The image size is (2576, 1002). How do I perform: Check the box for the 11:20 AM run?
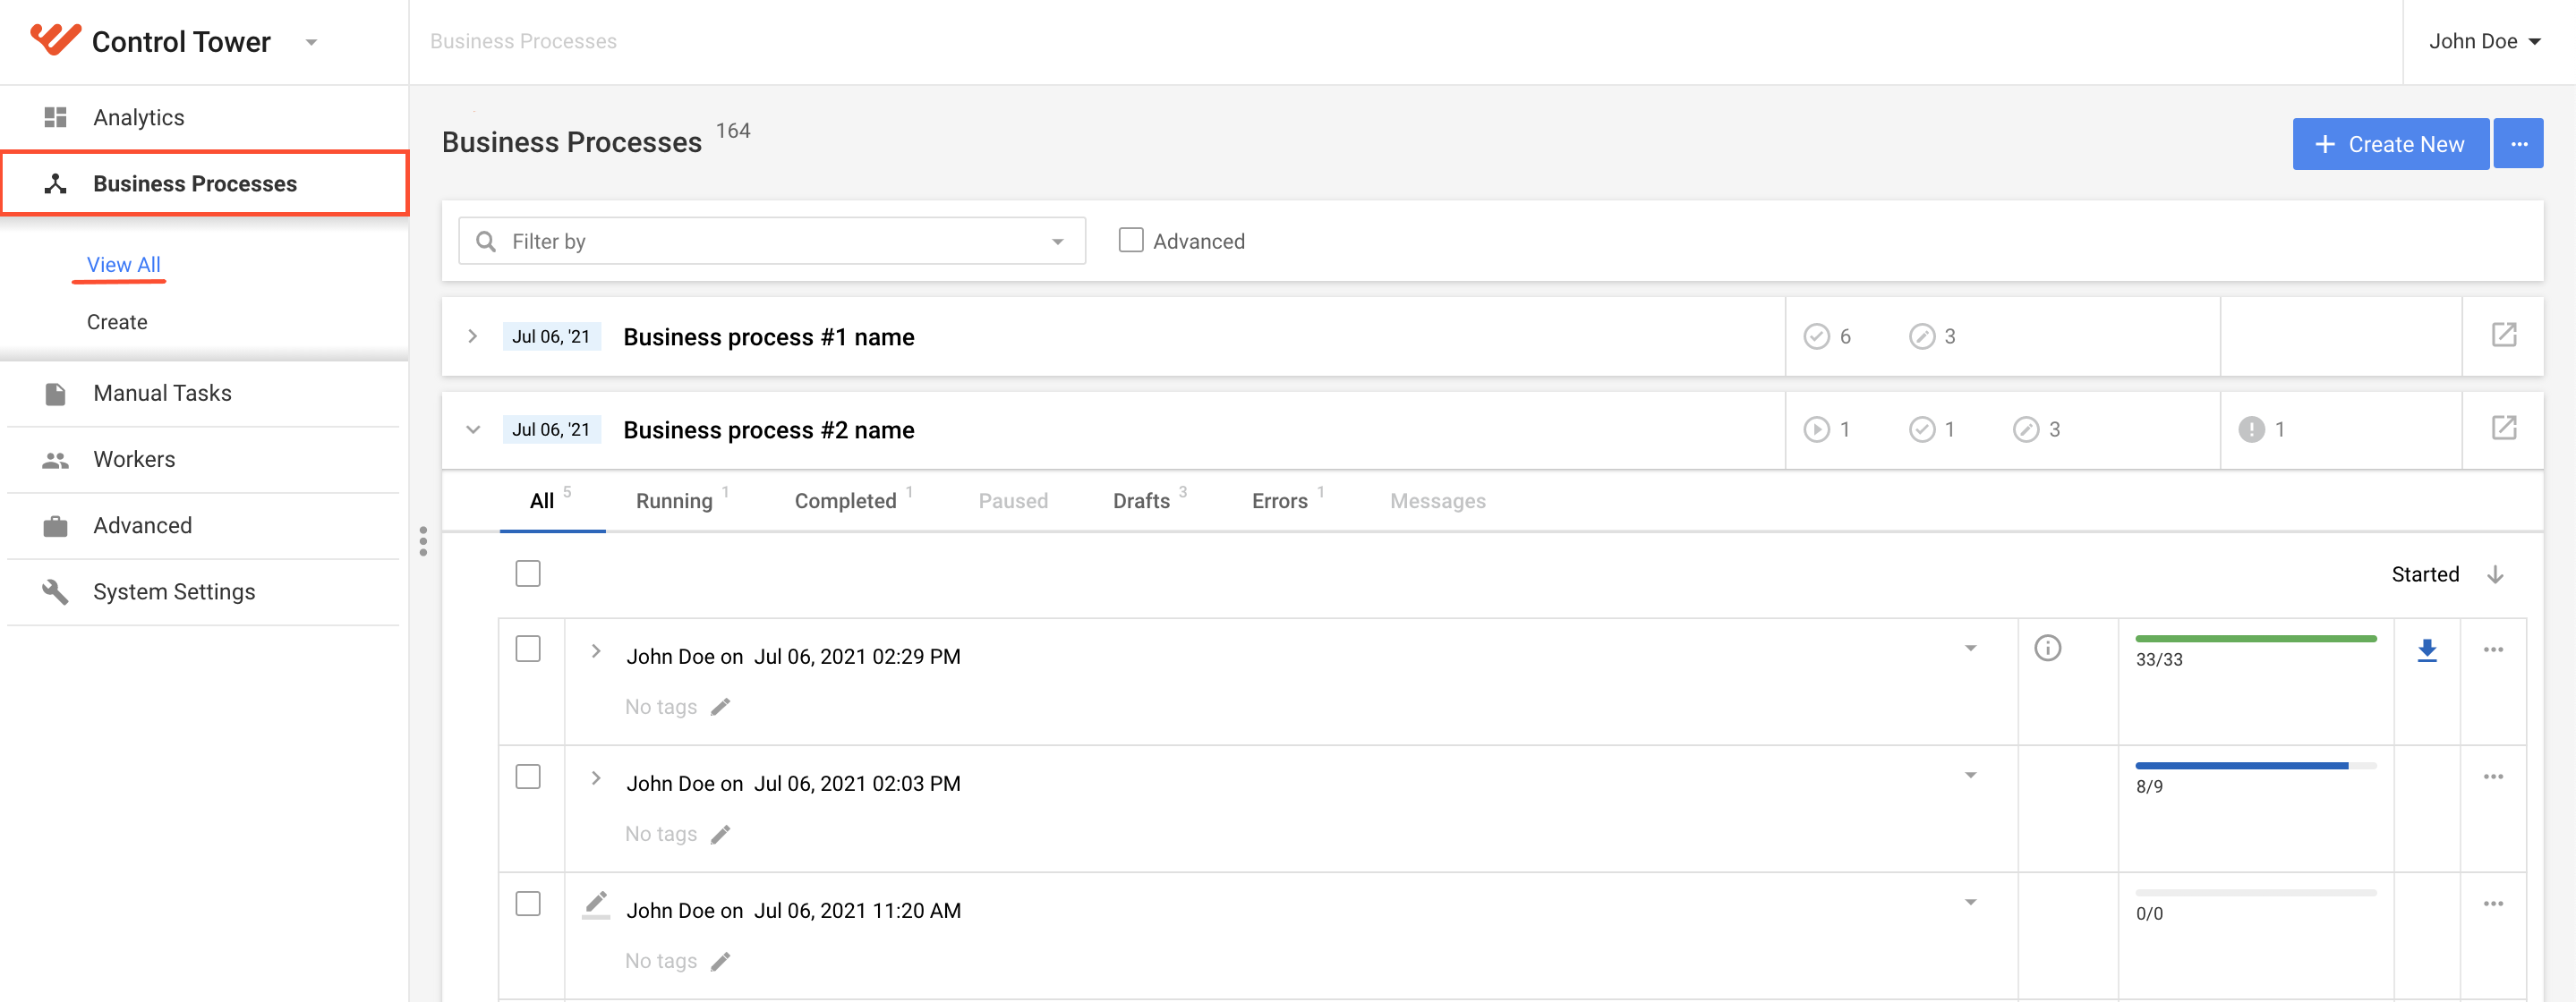tap(528, 903)
